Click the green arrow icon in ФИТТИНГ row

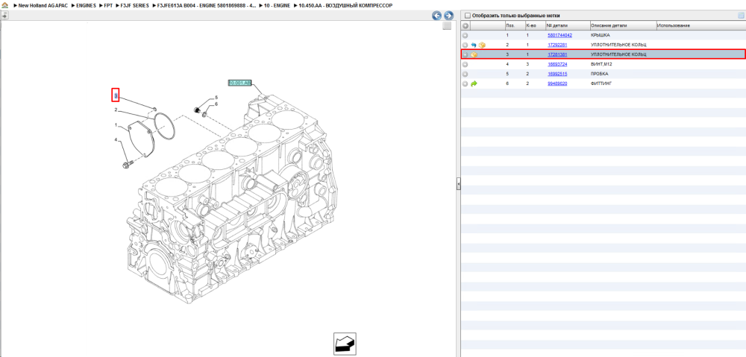(x=474, y=83)
